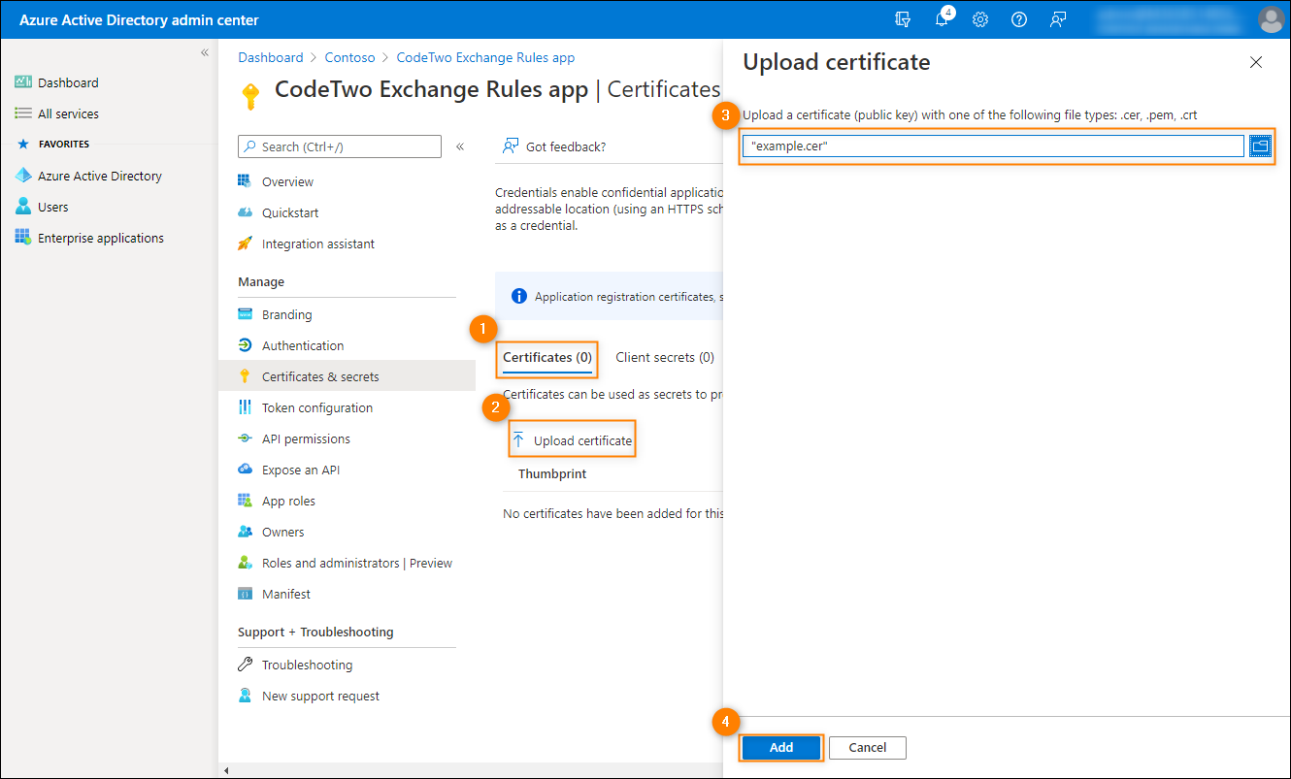This screenshot has height=779, width=1291.
Task: Open the Authentication menu item
Action: pos(303,345)
